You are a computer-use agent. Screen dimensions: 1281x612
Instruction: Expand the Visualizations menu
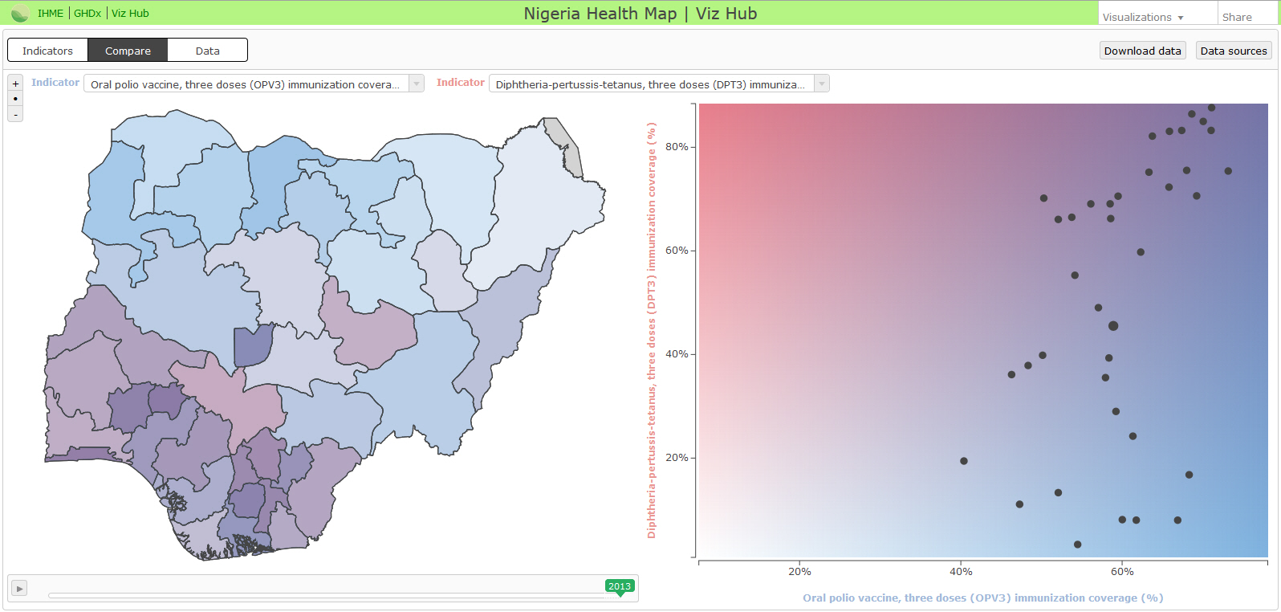(x=1143, y=17)
